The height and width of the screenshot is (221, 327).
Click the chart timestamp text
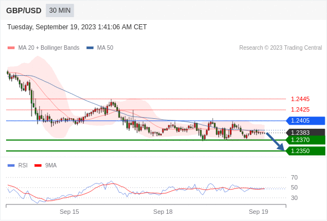tap(77, 27)
